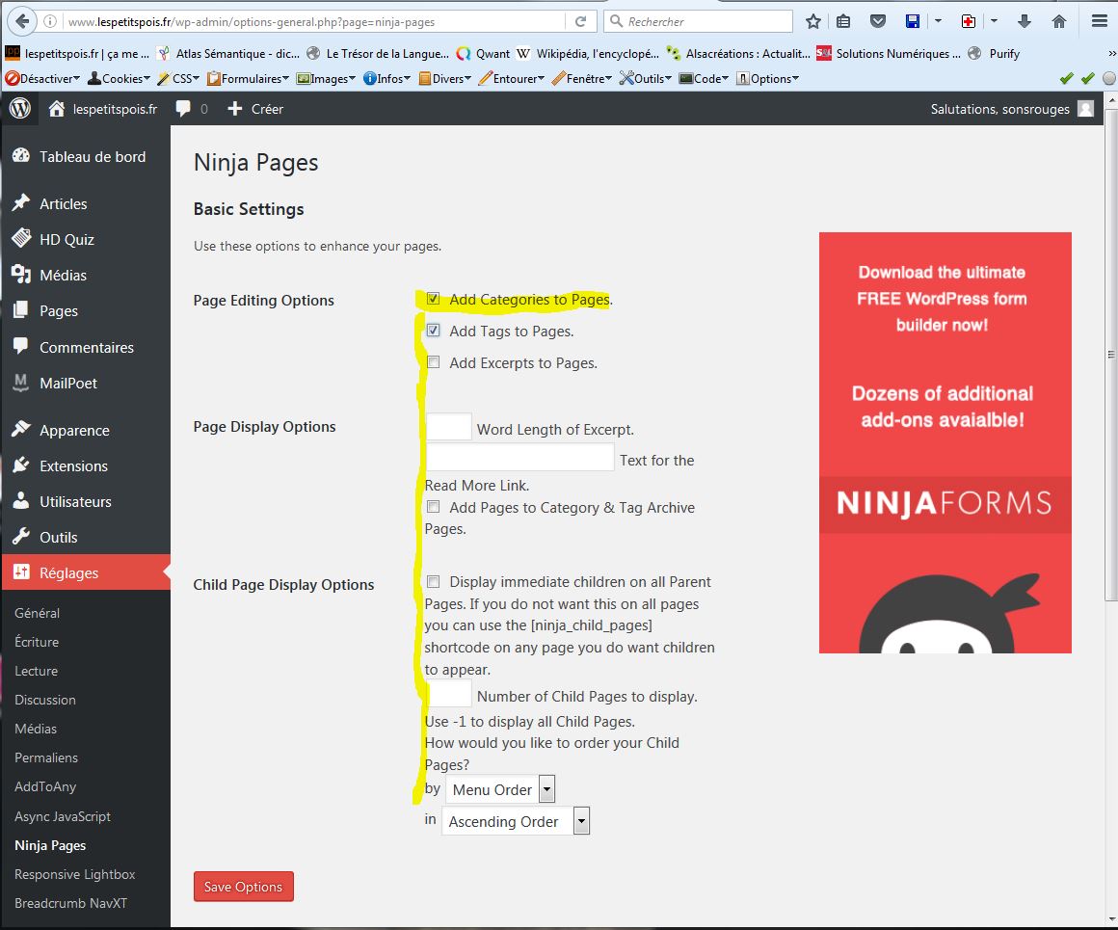Check Display immediate children on Parent Pages

(x=434, y=581)
